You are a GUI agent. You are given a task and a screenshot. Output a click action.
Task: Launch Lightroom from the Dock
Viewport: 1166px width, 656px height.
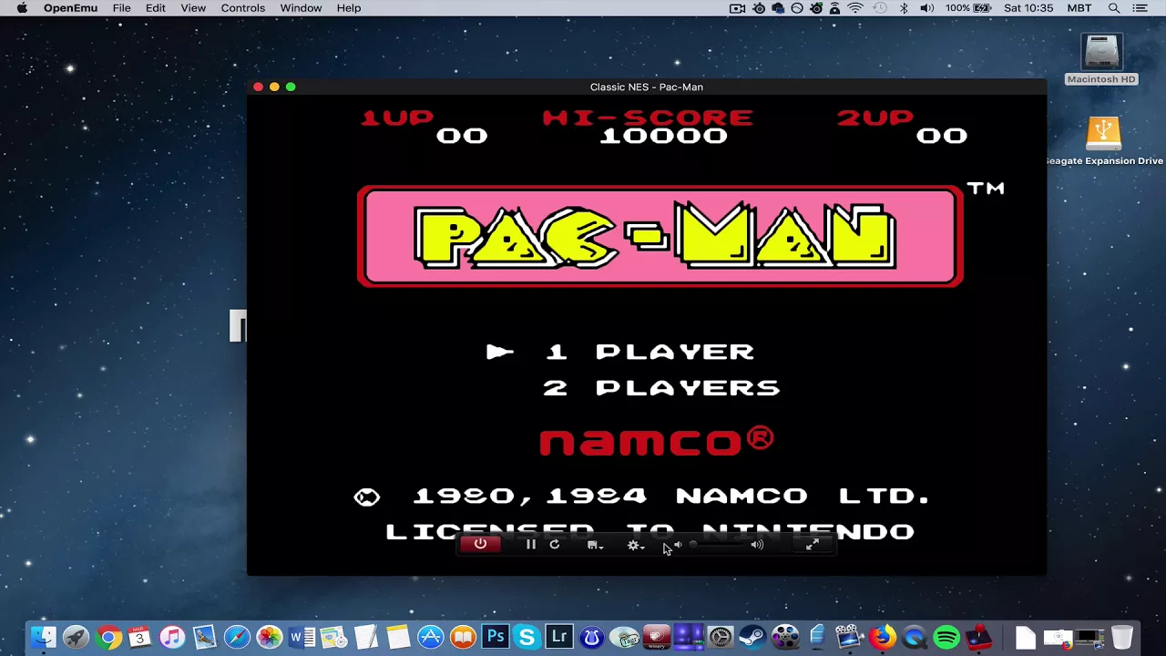coord(559,637)
